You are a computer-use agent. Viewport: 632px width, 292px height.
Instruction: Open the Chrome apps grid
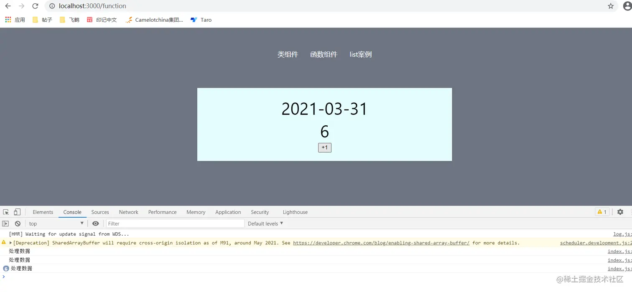(x=8, y=20)
